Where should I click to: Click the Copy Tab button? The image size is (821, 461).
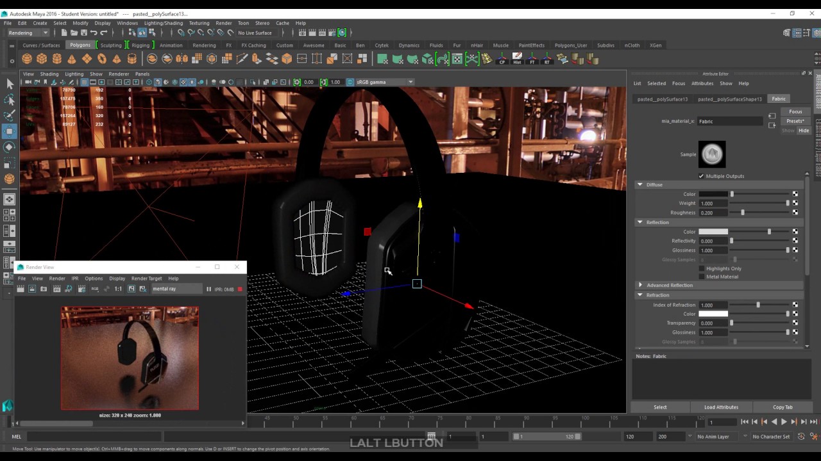point(783,407)
